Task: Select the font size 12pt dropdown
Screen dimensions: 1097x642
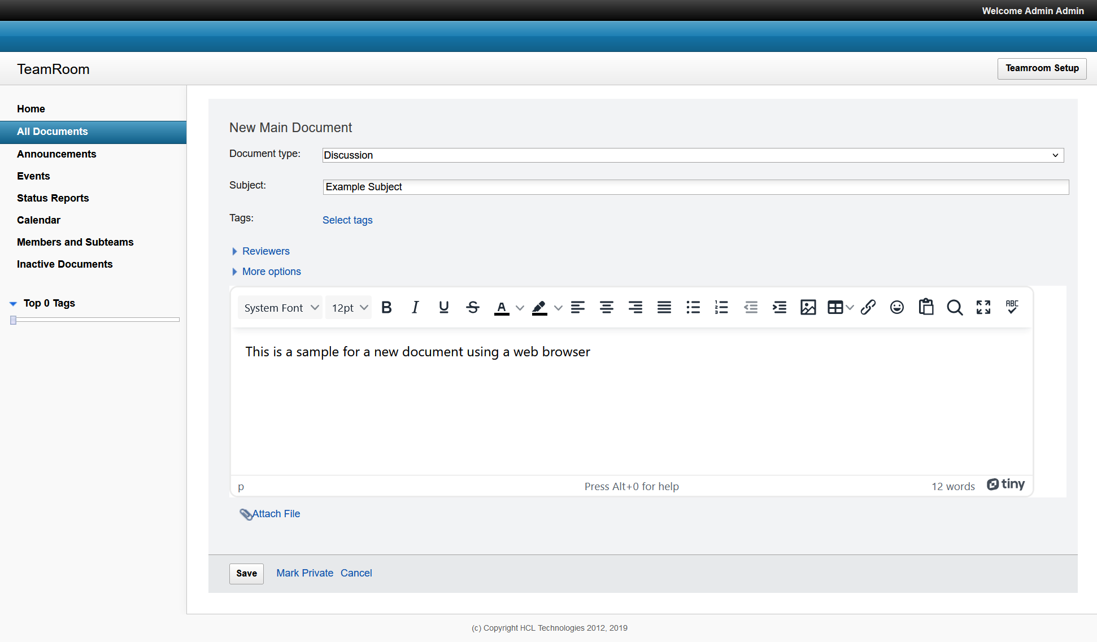Action: 349,307
